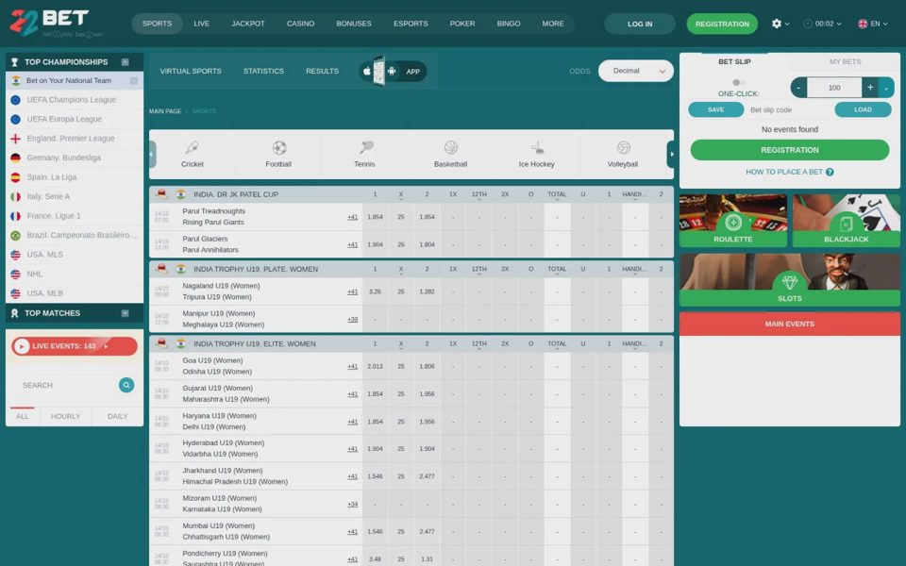906x566 pixels.
Task: Click the Android app icon
Action: [x=392, y=71]
